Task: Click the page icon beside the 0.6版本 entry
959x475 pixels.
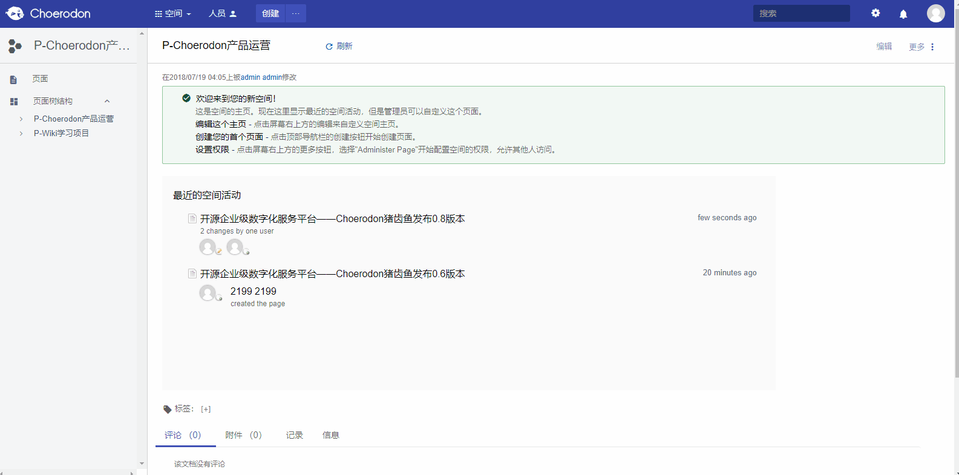Action: (x=192, y=274)
